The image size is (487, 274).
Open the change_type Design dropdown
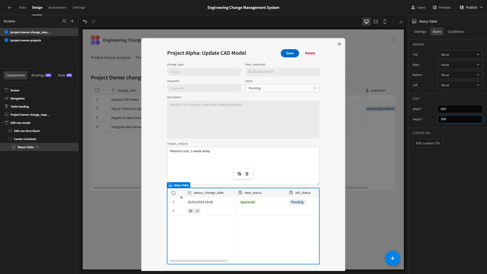point(204,72)
